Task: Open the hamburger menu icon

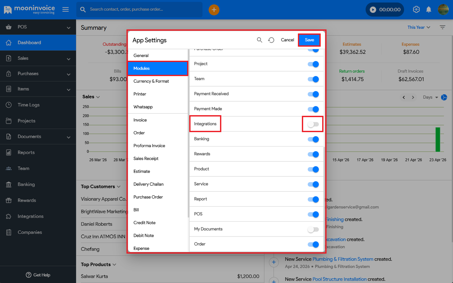Action: pyautogui.click(x=65, y=9)
